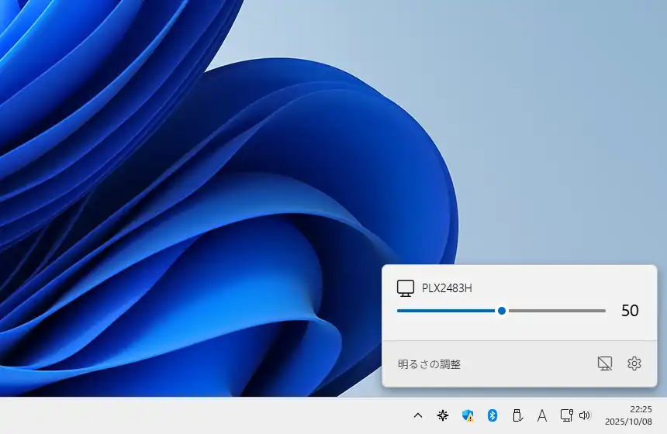
Task: Click the show desktop strip at the taskbar's far right edge
Action: tap(665, 415)
